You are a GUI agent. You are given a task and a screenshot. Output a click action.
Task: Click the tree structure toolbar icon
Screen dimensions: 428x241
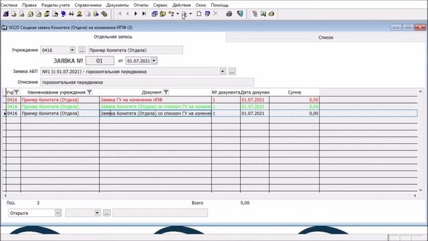click(171, 13)
